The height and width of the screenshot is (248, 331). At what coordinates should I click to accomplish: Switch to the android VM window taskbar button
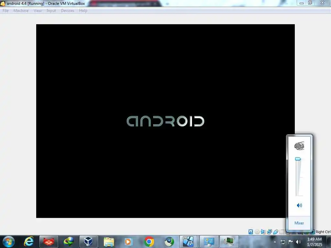(x=188, y=242)
